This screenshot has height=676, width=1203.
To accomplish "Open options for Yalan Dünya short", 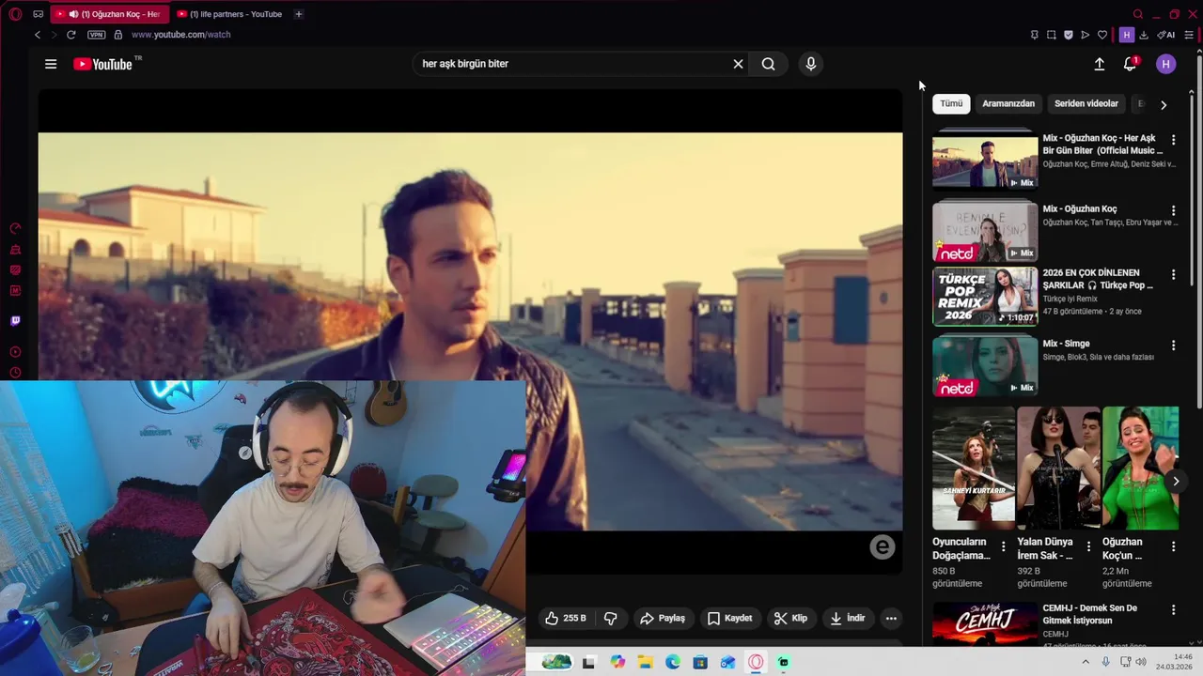I will [x=1088, y=545].
